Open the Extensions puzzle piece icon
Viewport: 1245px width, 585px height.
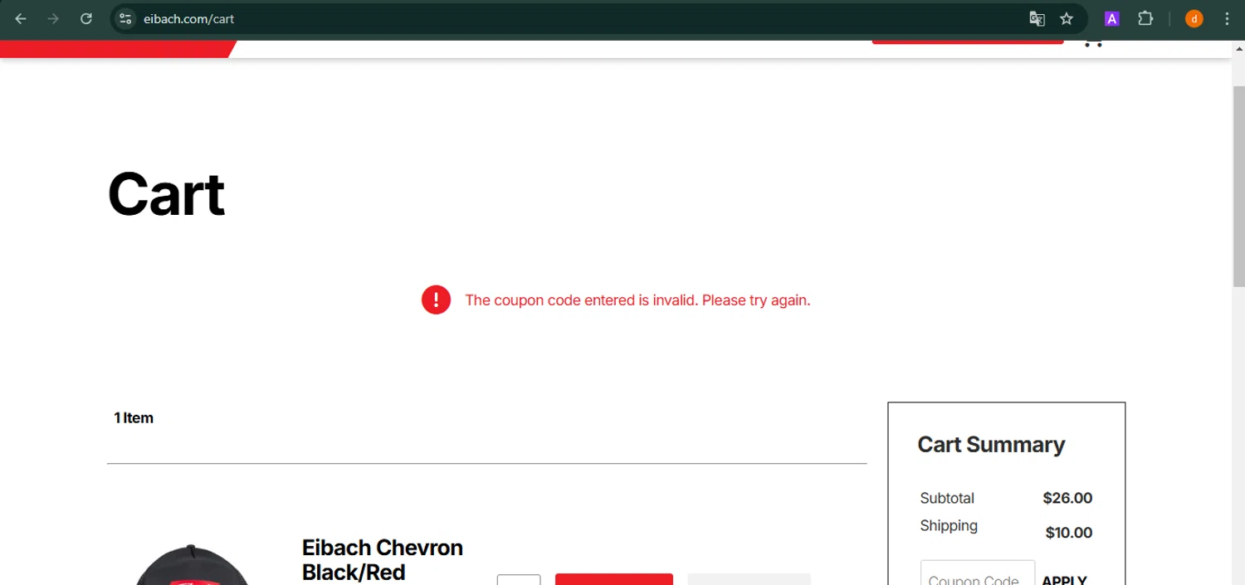tap(1145, 18)
